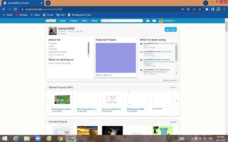
Task: Open the Dịch bookmark
Action: tap(61, 15)
